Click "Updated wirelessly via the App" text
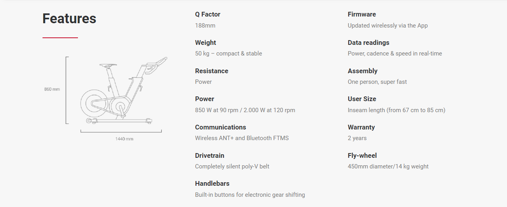The height and width of the screenshot is (207, 507). pos(388,26)
